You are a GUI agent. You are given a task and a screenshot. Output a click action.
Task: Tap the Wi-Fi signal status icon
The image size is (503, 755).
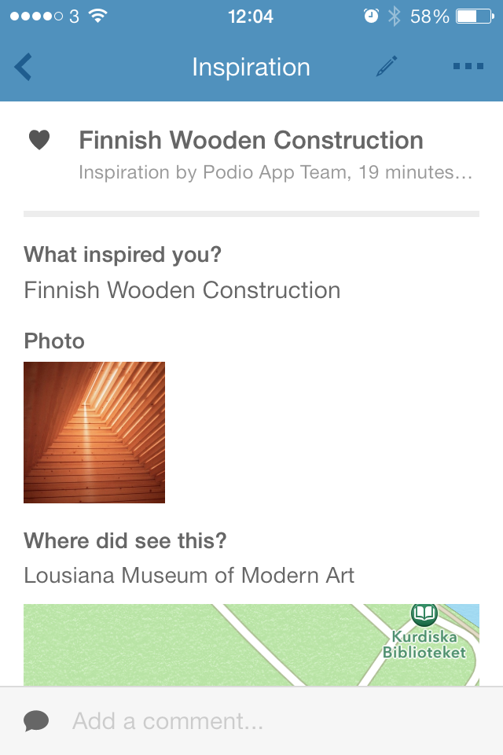(x=98, y=16)
